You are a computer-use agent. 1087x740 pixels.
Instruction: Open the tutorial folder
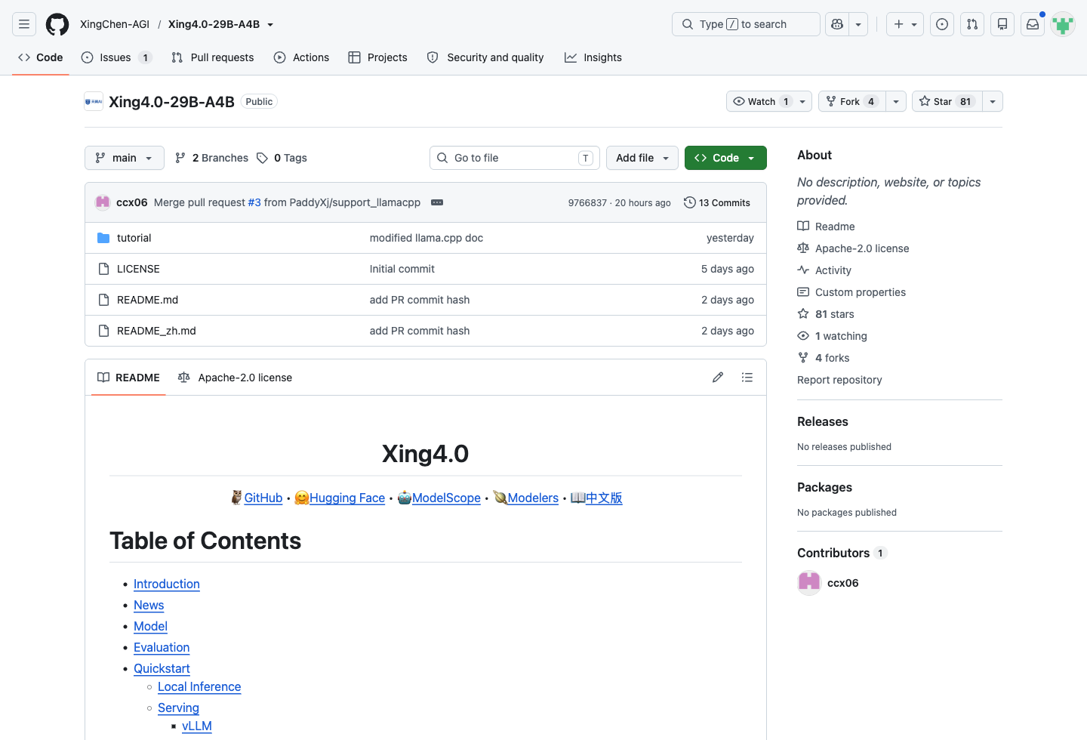pyautogui.click(x=134, y=238)
